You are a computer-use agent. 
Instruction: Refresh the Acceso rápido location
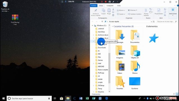pyautogui.click(x=154, y=22)
